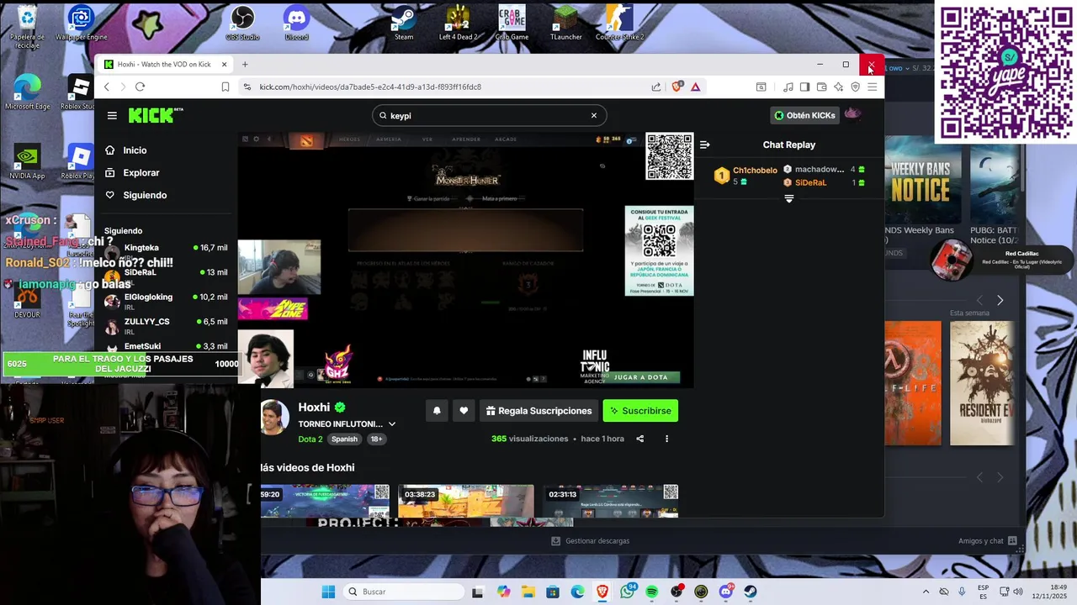Open the three-dot video options menu
Screen dimensions: 1077x605
[666, 439]
